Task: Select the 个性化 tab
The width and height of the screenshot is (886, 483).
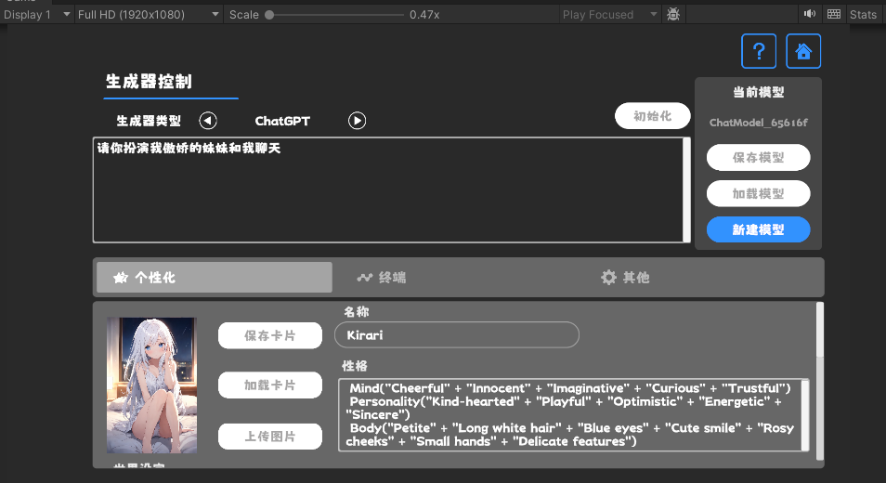Action: [215, 278]
